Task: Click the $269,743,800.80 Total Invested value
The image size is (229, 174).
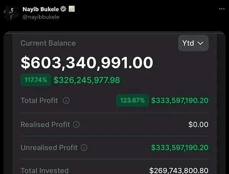Action: (179, 170)
